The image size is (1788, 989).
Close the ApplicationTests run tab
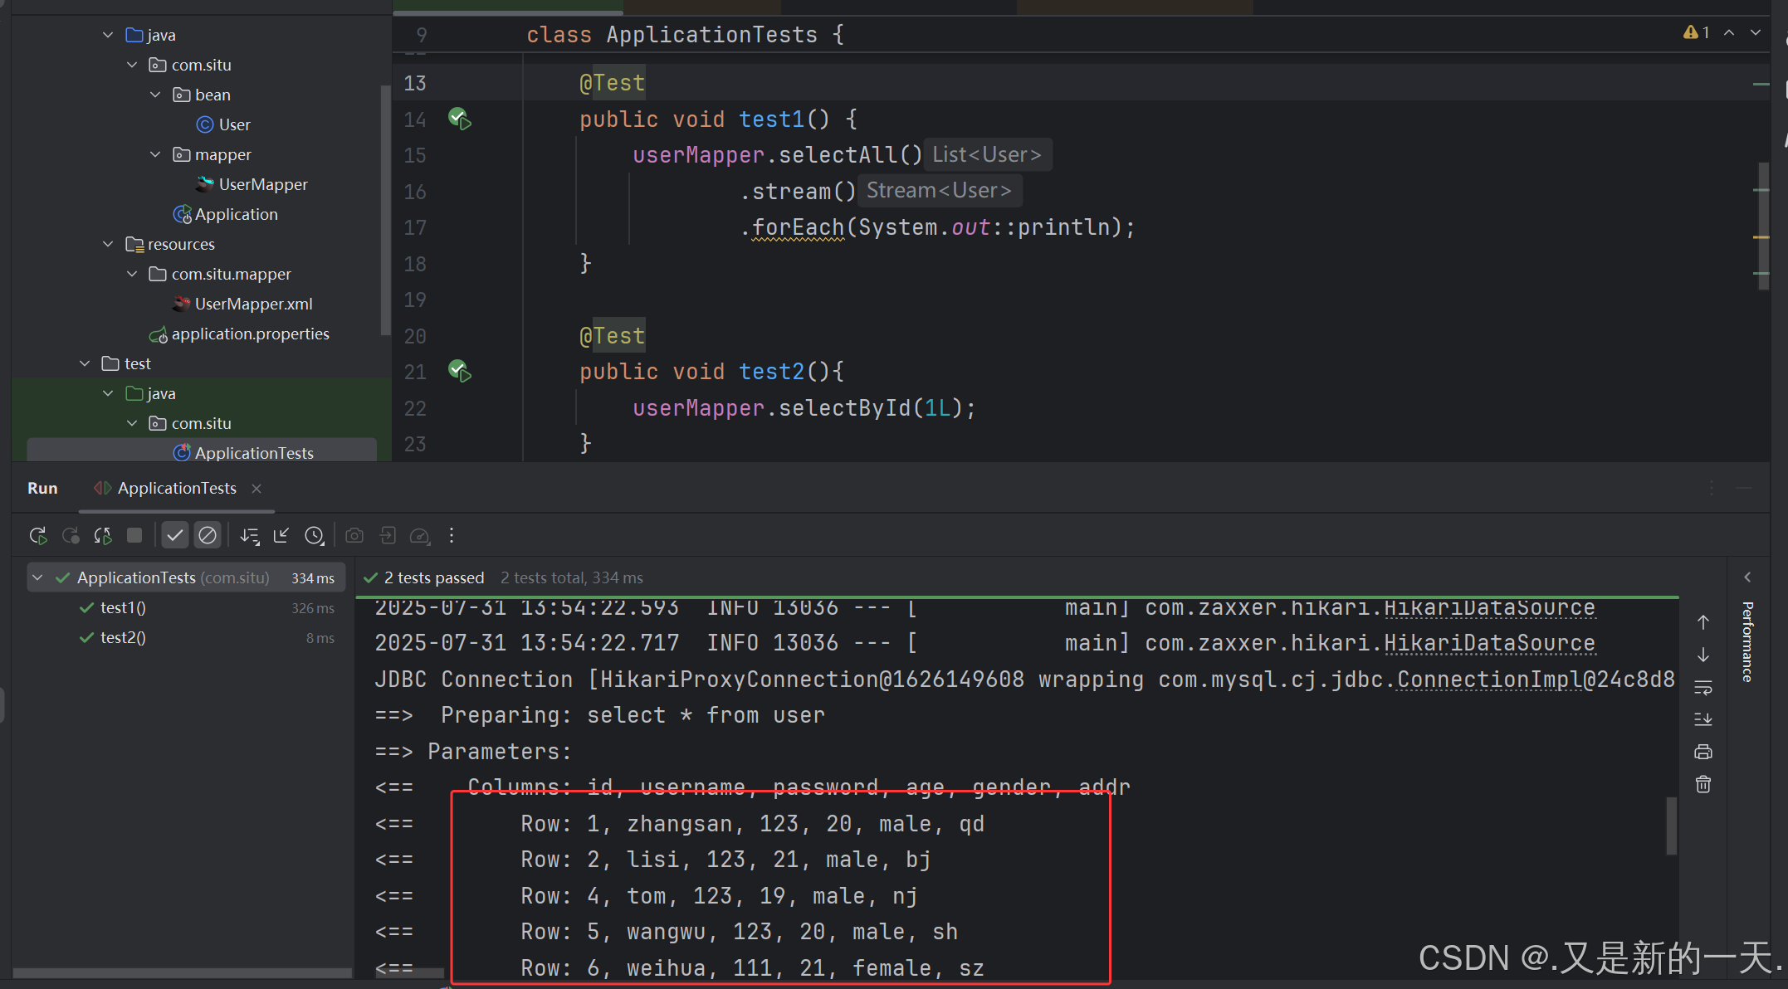click(256, 489)
